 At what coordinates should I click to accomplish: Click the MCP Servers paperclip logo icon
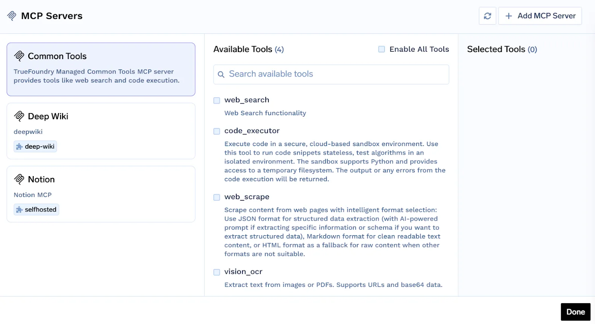tap(12, 16)
